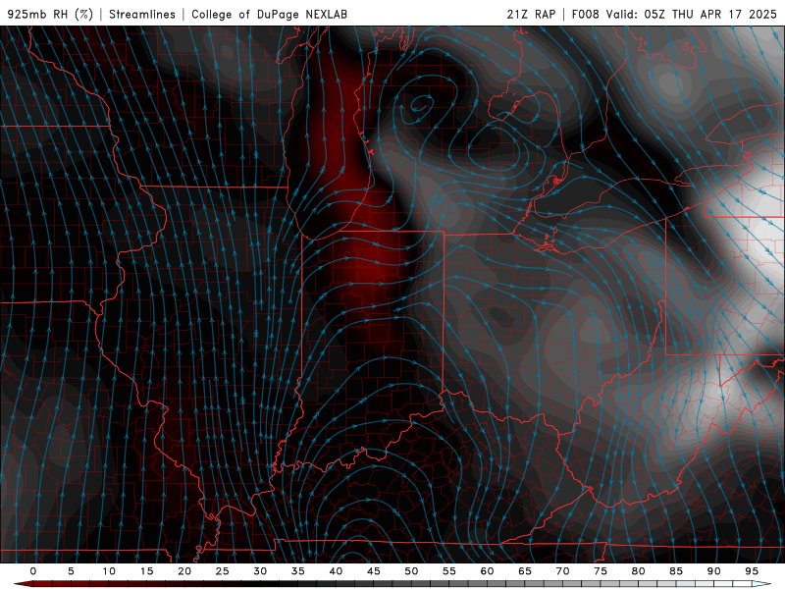Click the legend value "40"
785x589 pixels.
[336, 571]
